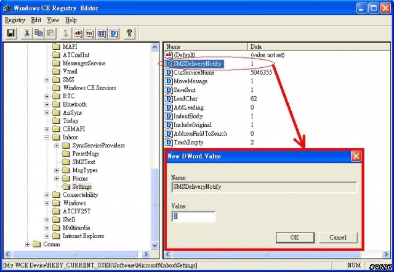Click the DWORD icon beside SaveSent
This screenshot has width=394, height=272.
tap(169, 90)
